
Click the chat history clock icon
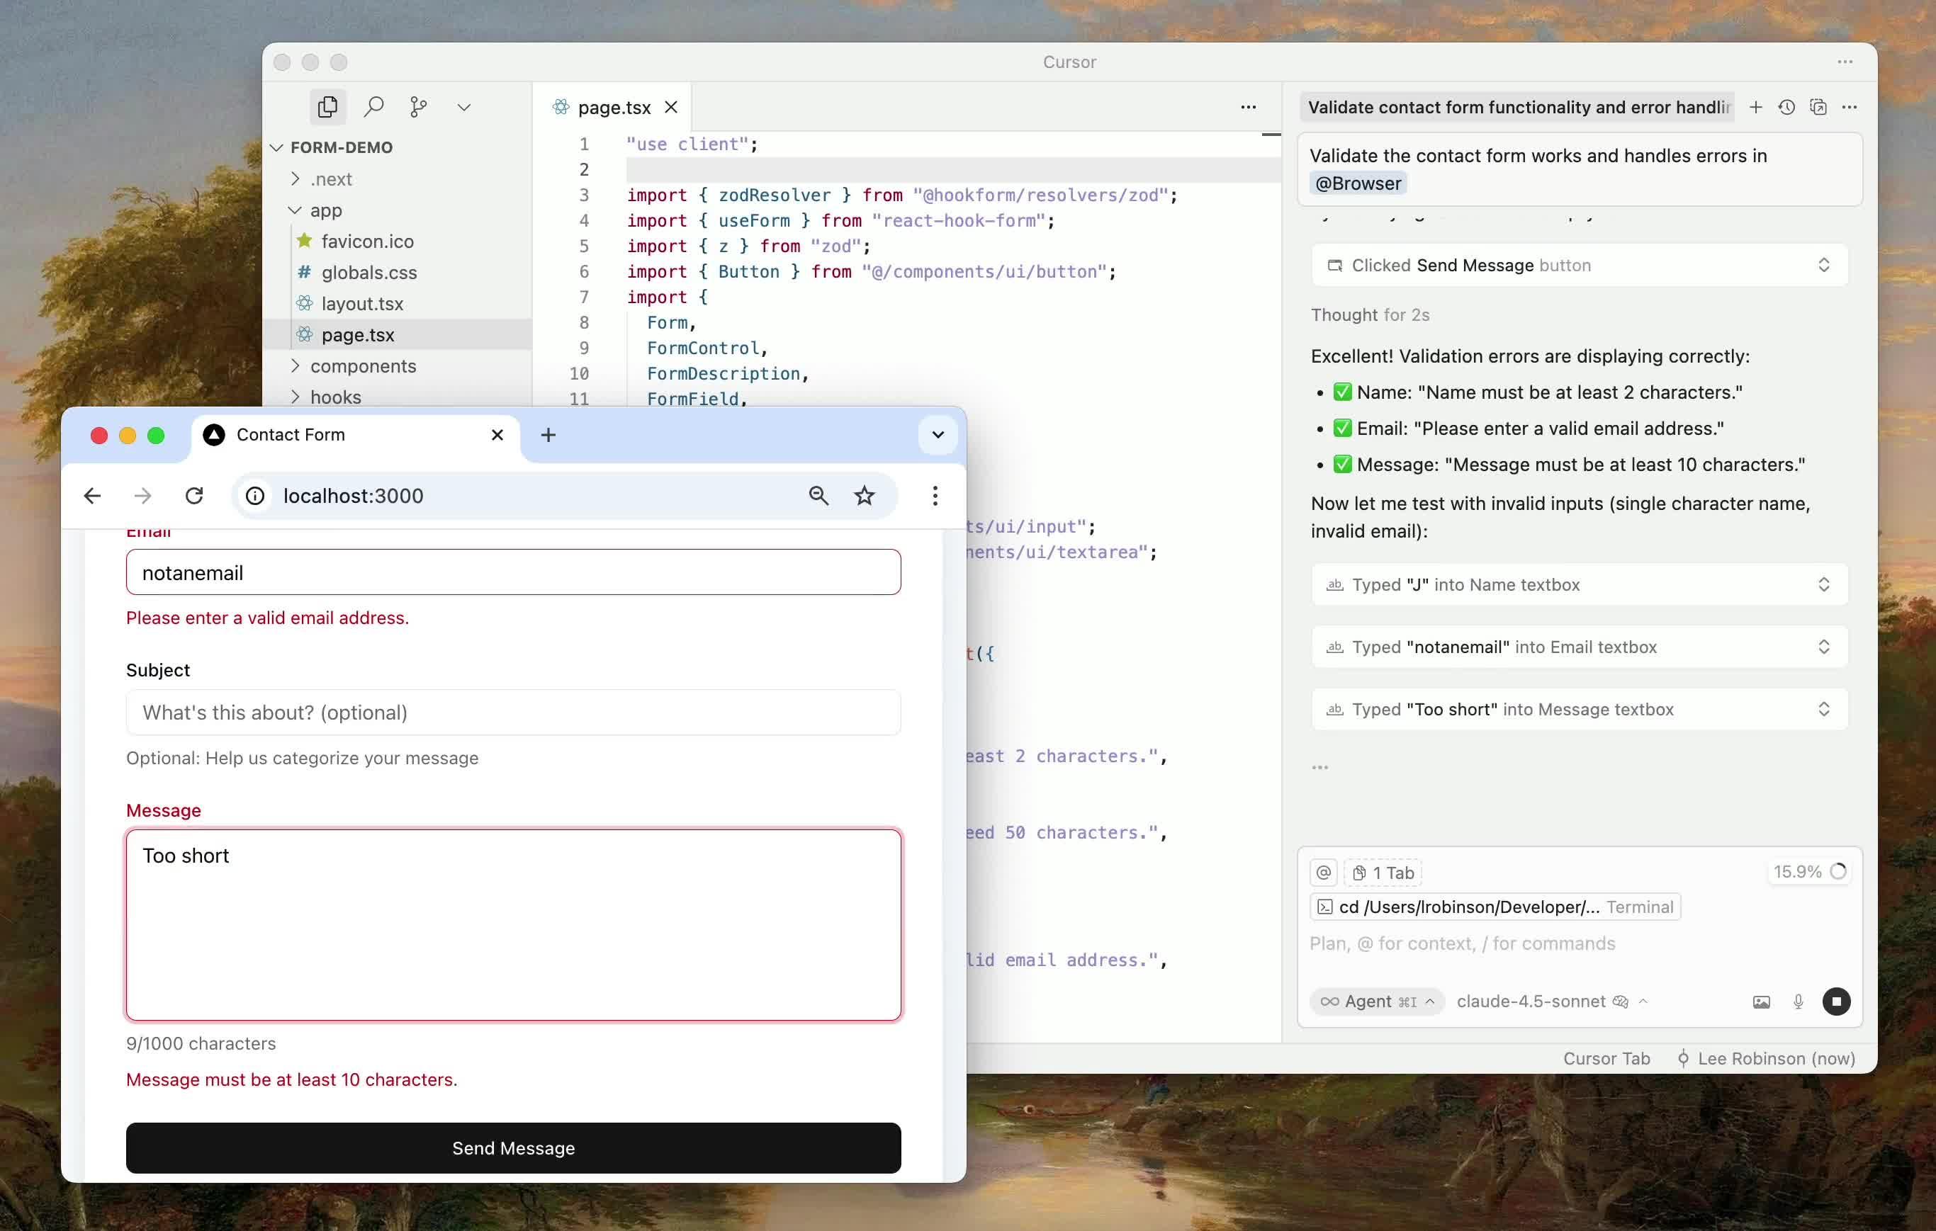(x=1786, y=107)
